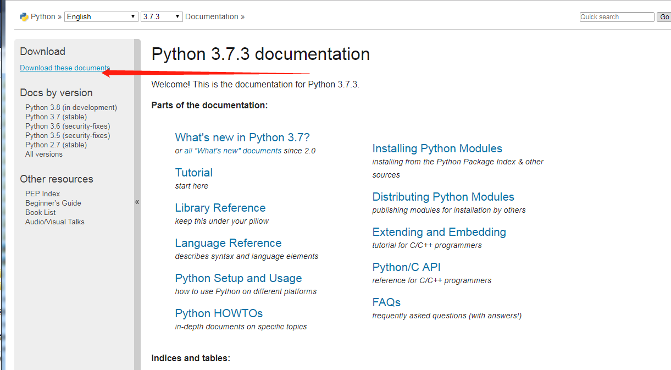Viewport: 671px width, 370px height.
Task: Open the language dropdown showing English
Action: [x=101, y=16]
